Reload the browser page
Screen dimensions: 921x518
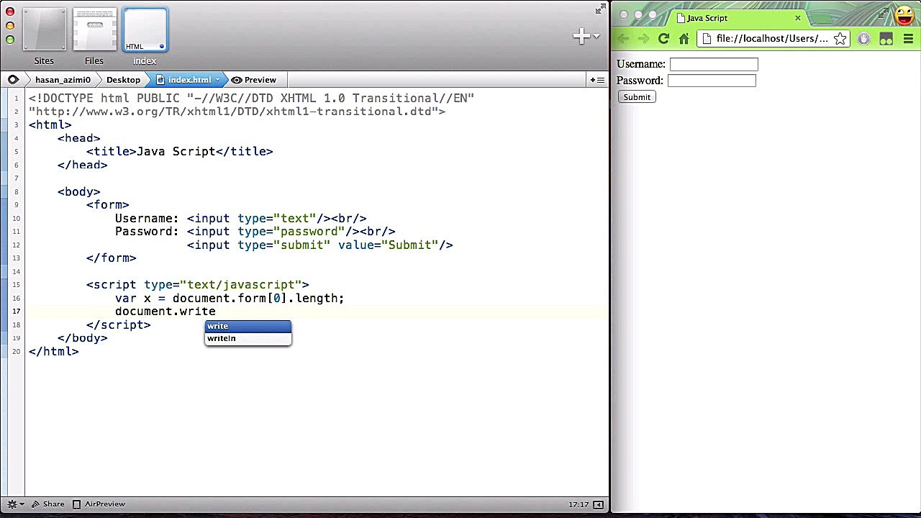tap(663, 39)
